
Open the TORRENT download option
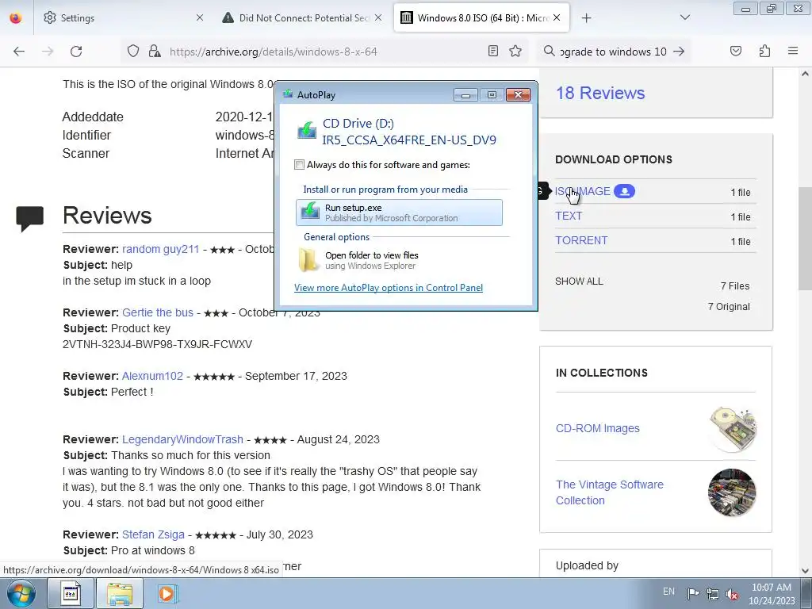pyautogui.click(x=581, y=240)
